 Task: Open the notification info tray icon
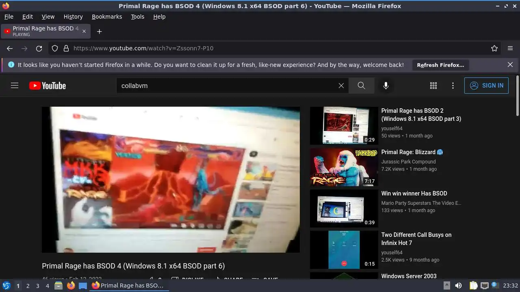(x=495, y=286)
